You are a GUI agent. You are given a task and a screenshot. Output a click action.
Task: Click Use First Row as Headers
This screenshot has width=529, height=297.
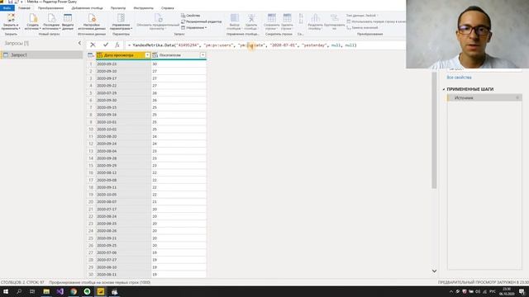376,21
